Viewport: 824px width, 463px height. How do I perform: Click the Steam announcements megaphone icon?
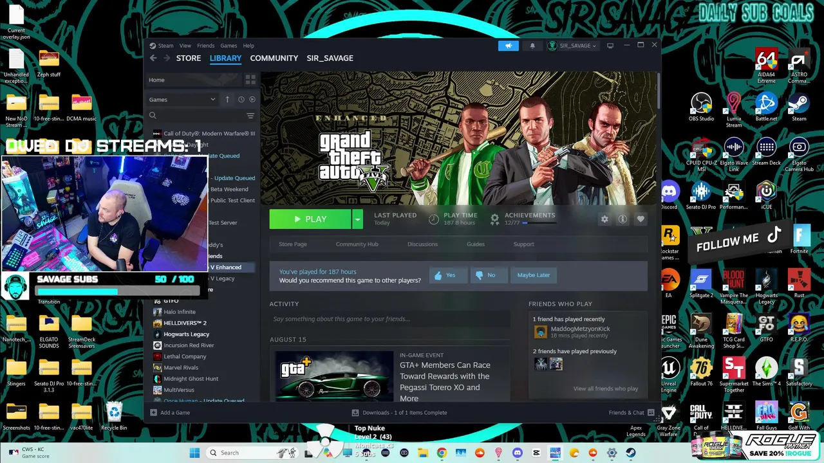tap(508, 46)
